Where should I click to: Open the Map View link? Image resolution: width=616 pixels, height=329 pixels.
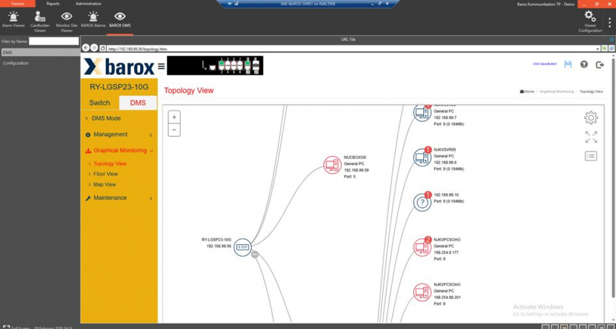point(105,185)
